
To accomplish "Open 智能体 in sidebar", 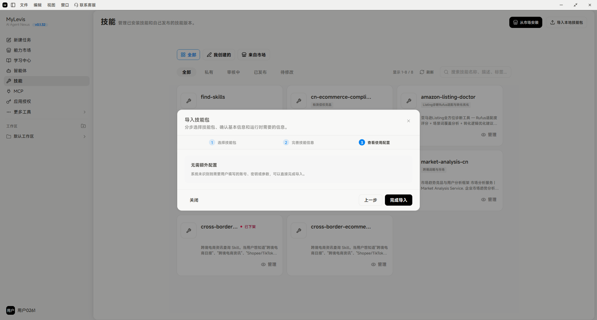I will (x=47, y=71).
